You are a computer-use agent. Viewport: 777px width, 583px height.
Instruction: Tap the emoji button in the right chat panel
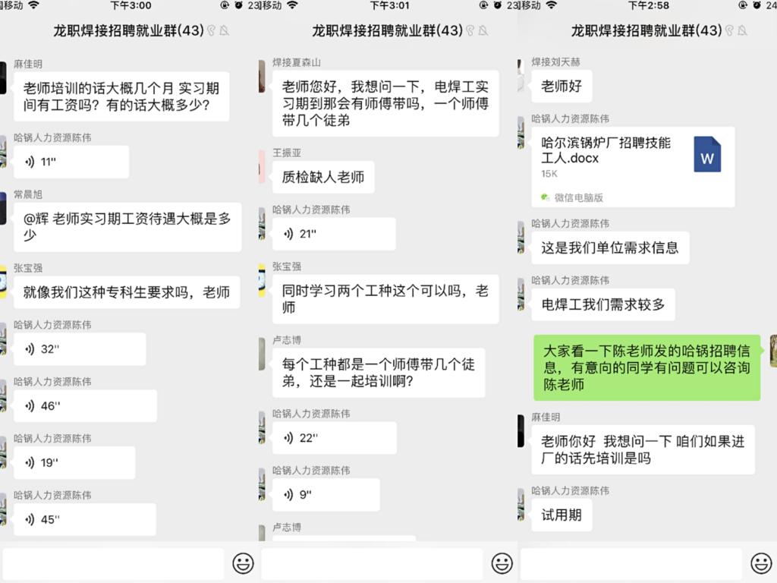pyautogui.click(x=761, y=563)
